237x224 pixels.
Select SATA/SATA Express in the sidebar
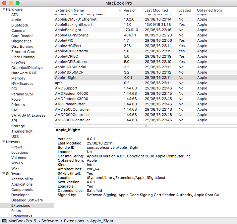(x=28, y=115)
